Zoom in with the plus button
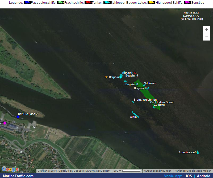213x178 pixels. [207, 30]
